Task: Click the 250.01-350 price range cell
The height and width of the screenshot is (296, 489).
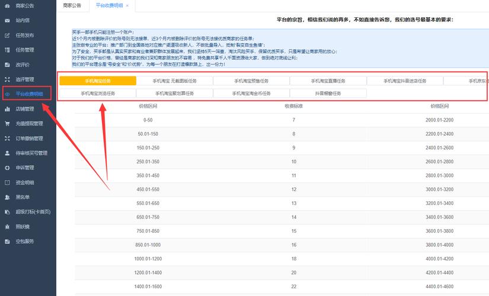Action: click(148, 162)
